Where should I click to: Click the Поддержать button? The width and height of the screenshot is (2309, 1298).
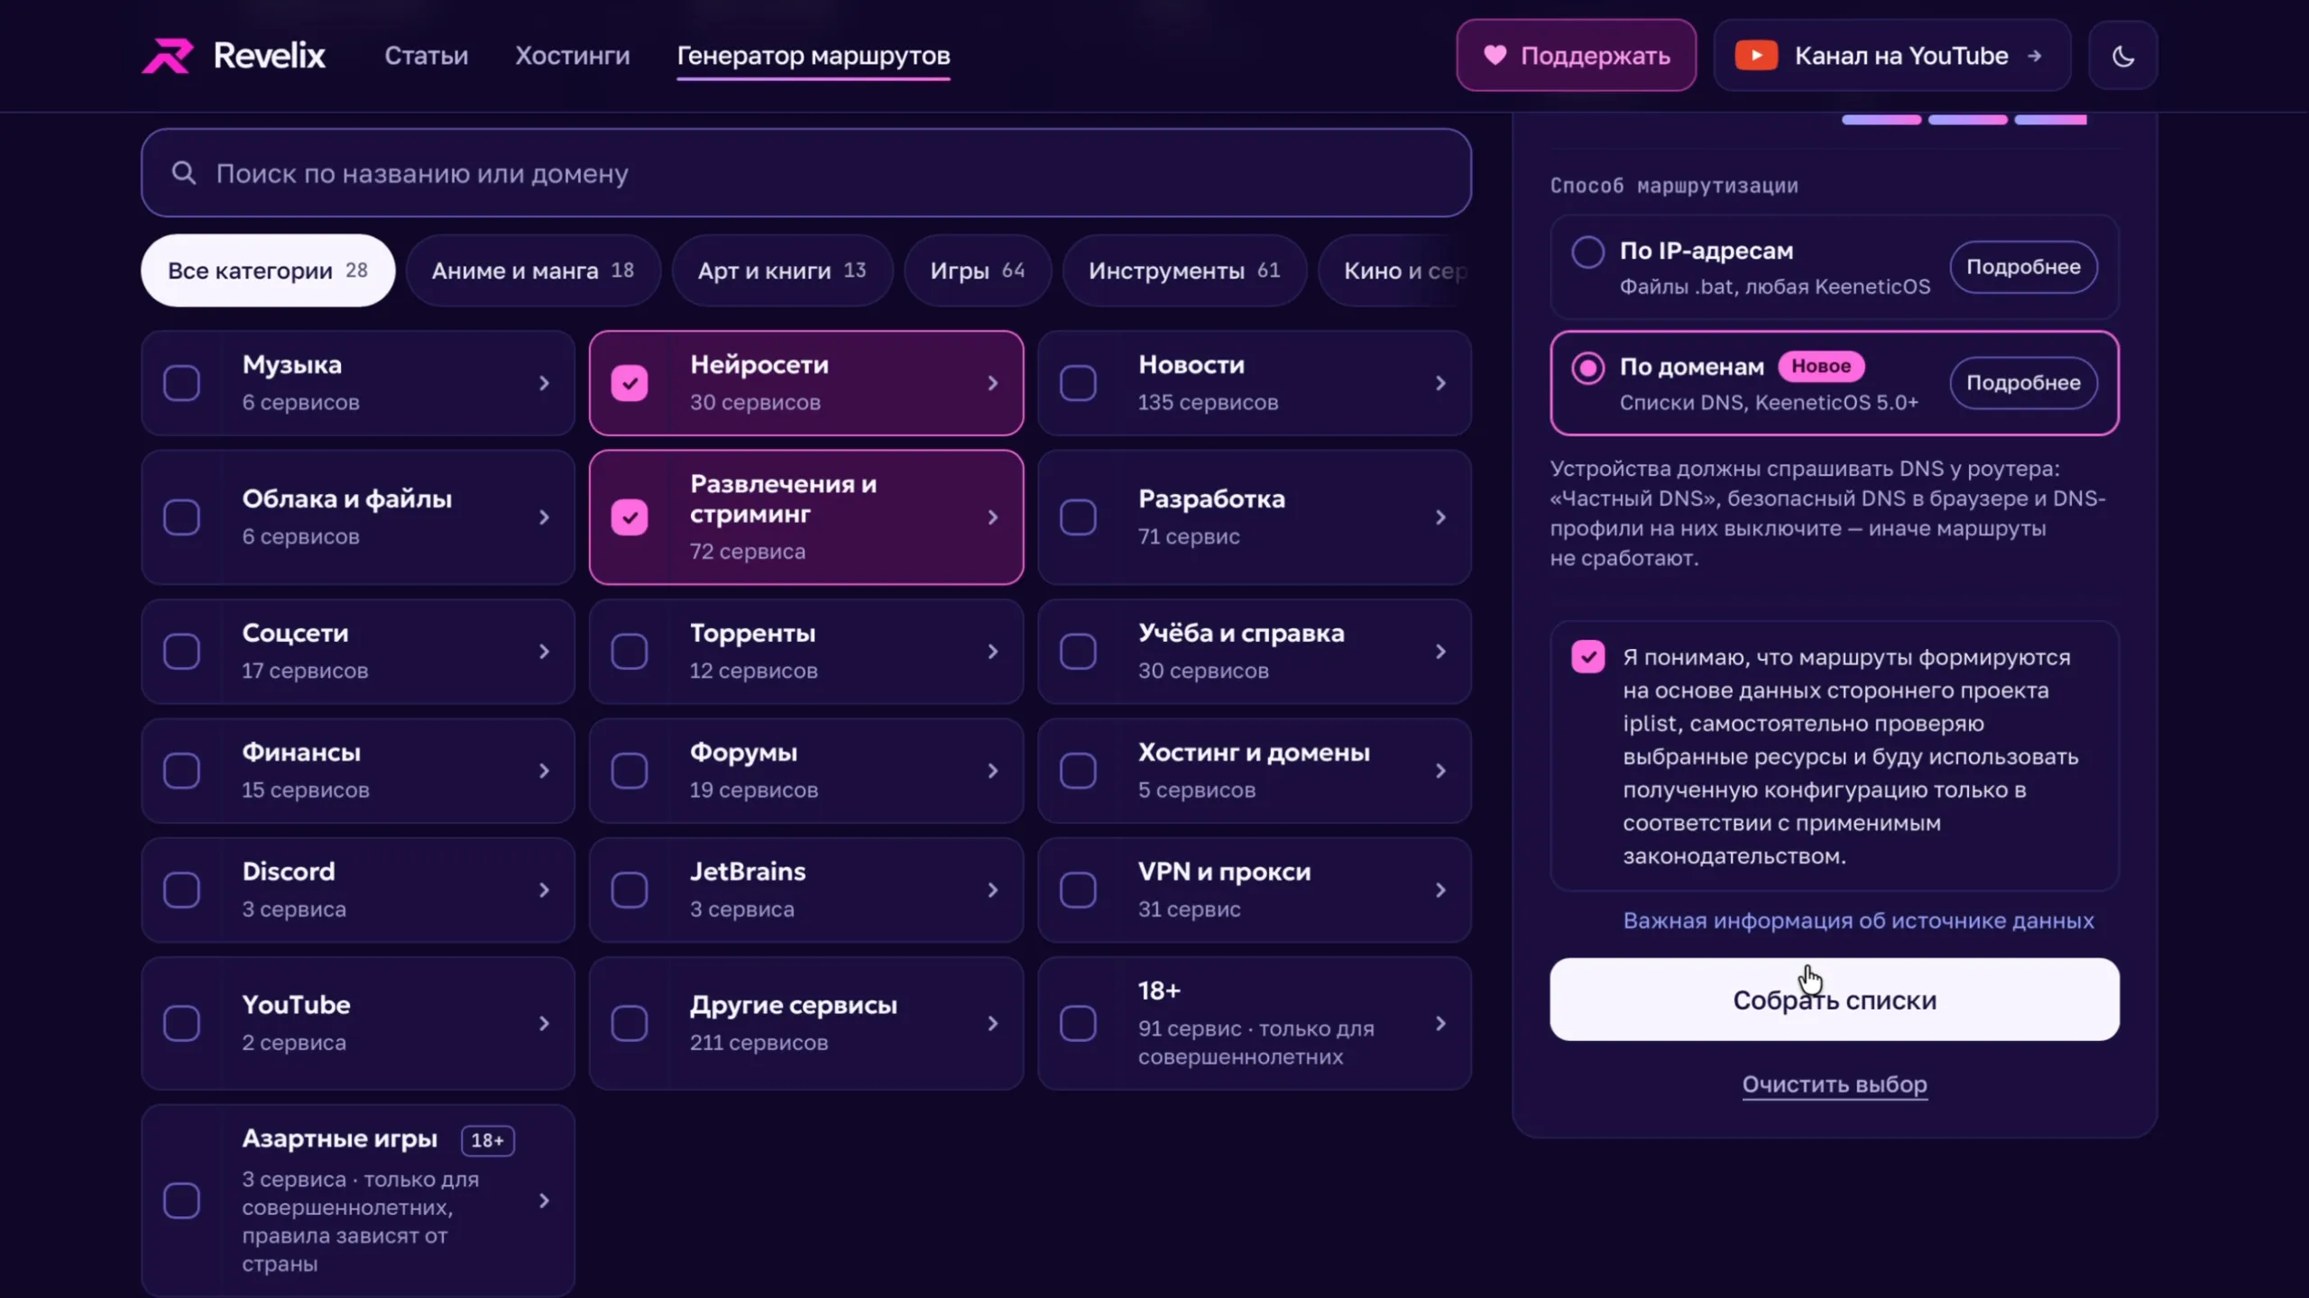pyautogui.click(x=1577, y=56)
